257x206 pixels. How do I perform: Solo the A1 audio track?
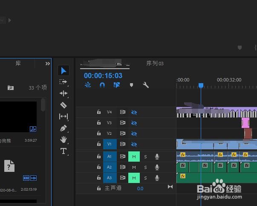pyautogui.click(x=145, y=157)
